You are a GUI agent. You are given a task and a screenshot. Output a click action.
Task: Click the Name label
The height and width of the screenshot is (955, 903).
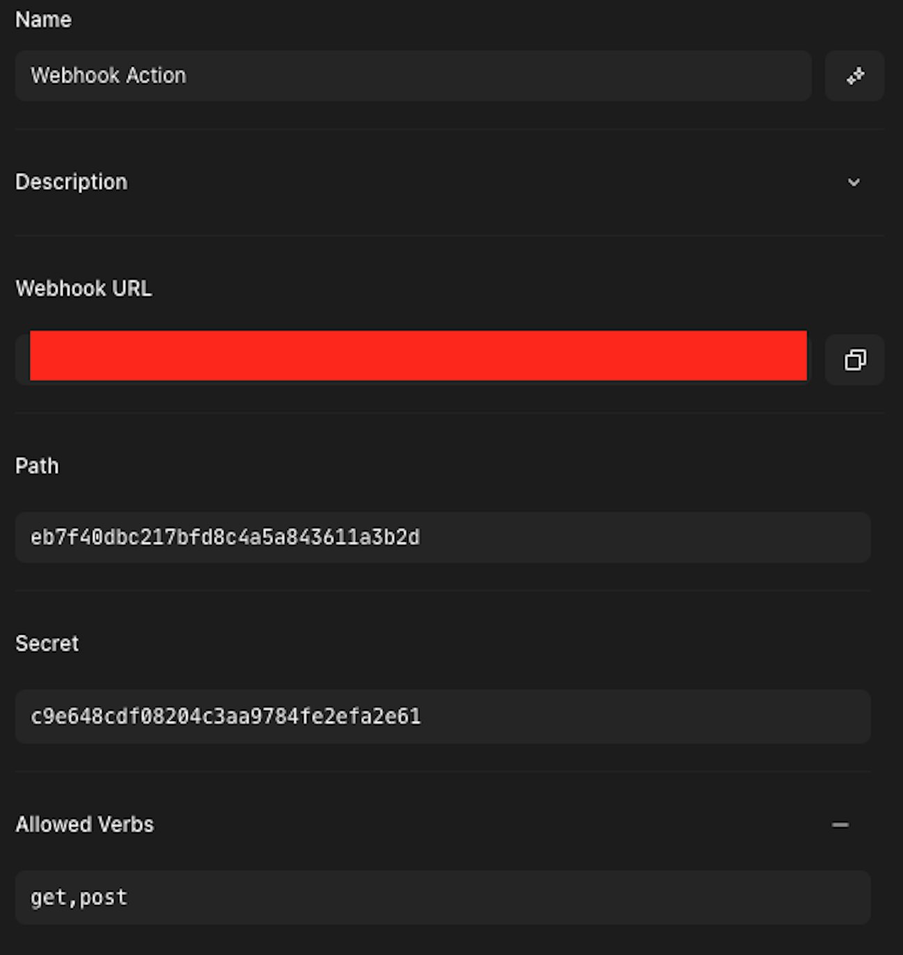tap(43, 19)
